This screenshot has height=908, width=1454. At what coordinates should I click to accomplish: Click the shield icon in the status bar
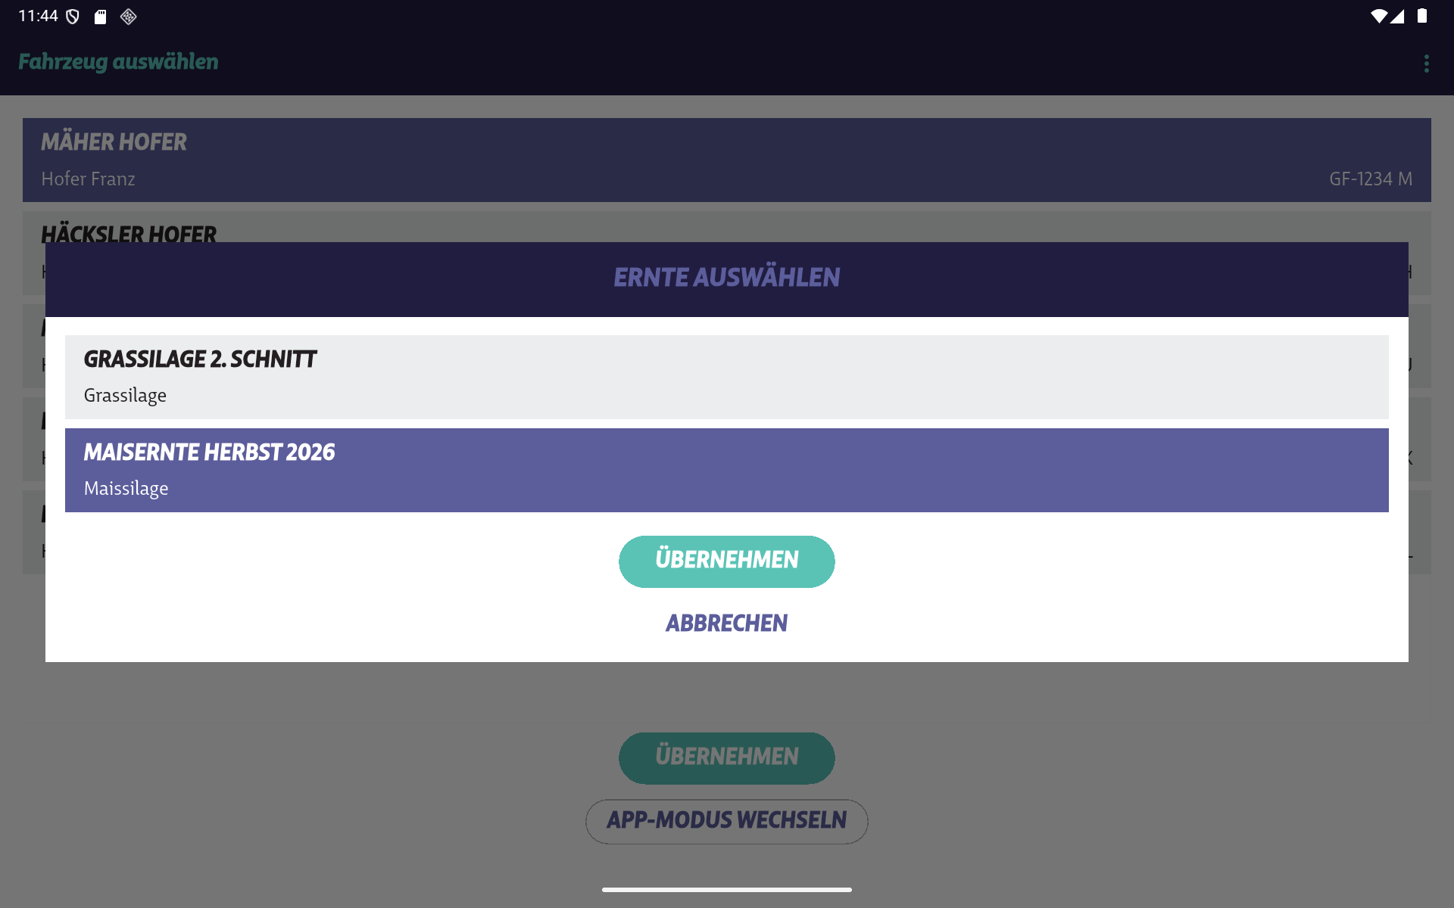[72, 16]
